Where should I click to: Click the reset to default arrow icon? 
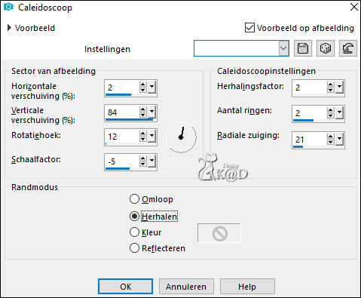[348, 48]
